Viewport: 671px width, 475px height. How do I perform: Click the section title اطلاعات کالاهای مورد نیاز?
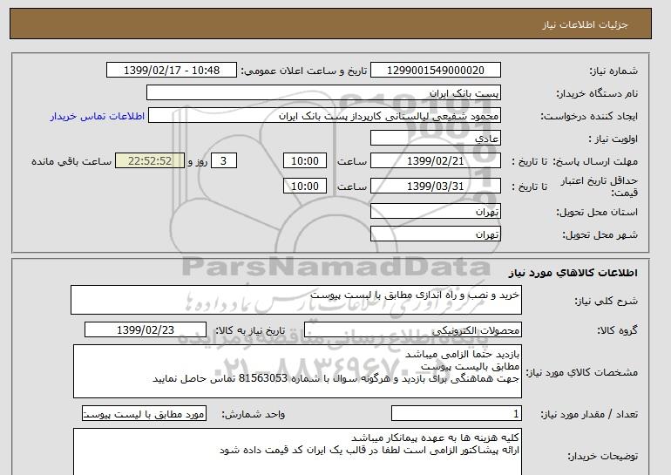click(573, 273)
